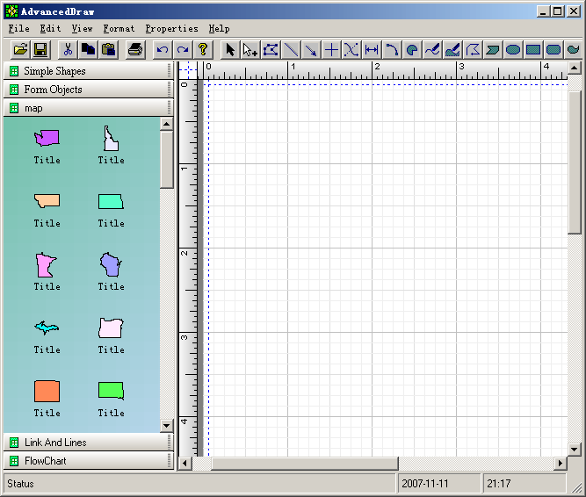The image size is (586, 497).
Task: Select the pie shape tool
Action: point(412,50)
